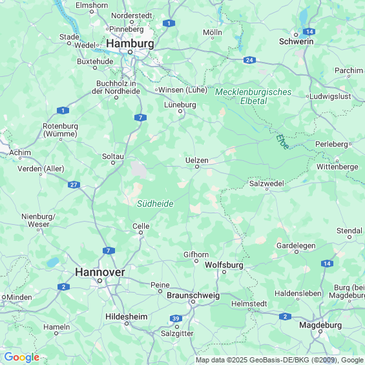Viewport: 365px width, 365px height.
Task: Click the A24 highway shield
Action: click(249, 60)
